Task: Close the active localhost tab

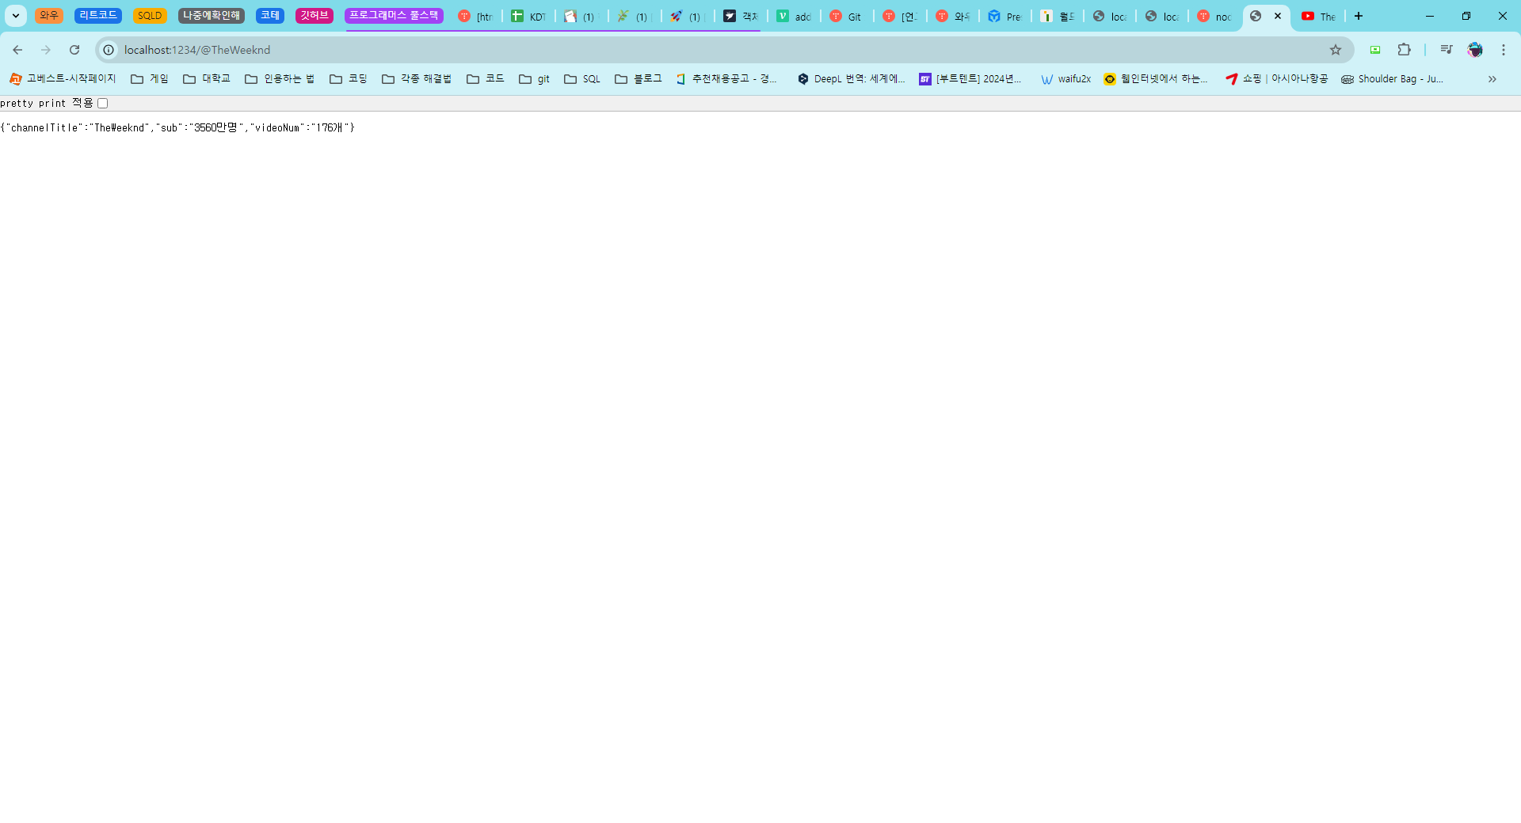Action: (x=1278, y=16)
